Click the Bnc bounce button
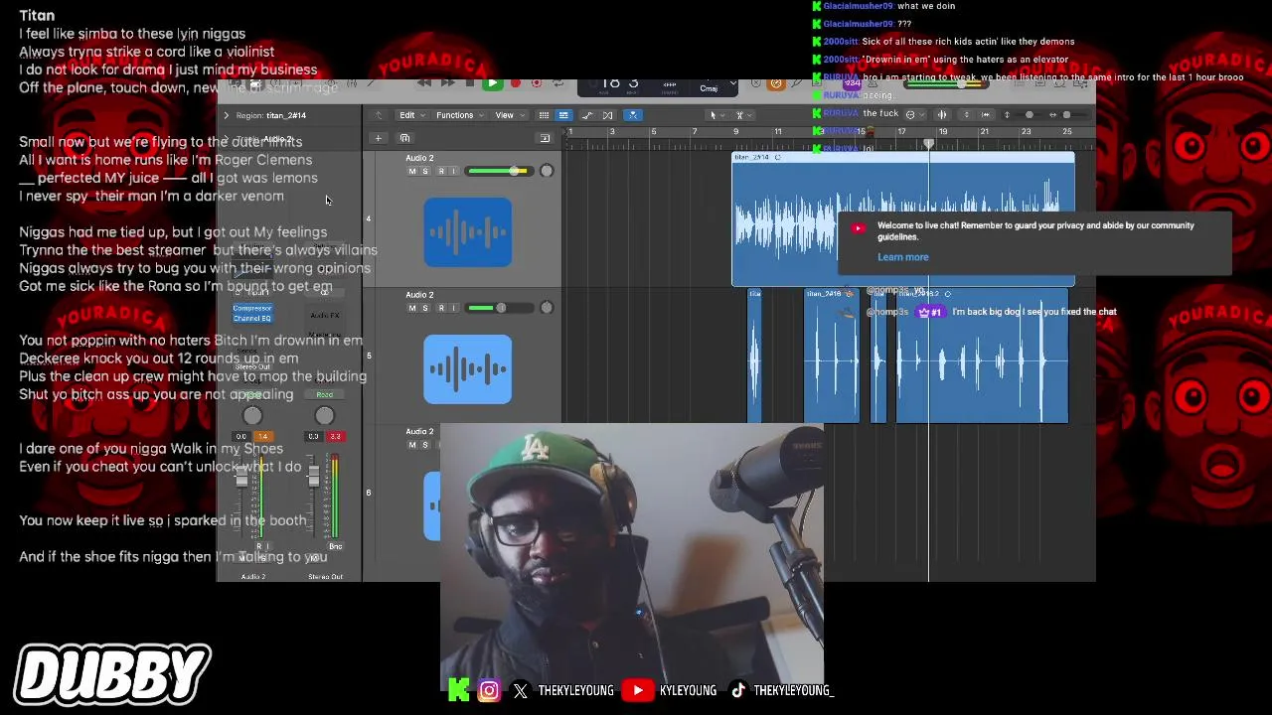This screenshot has height=715, width=1272. [x=335, y=546]
